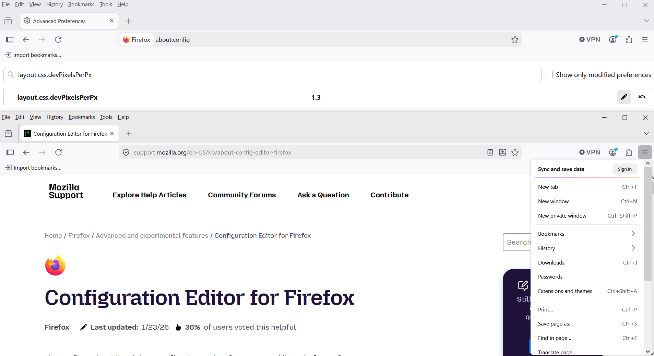Edit layout.css.devPixelsPerPx value with pencil
The image size is (654, 356).
pyautogui.click(x=624, y=97)
